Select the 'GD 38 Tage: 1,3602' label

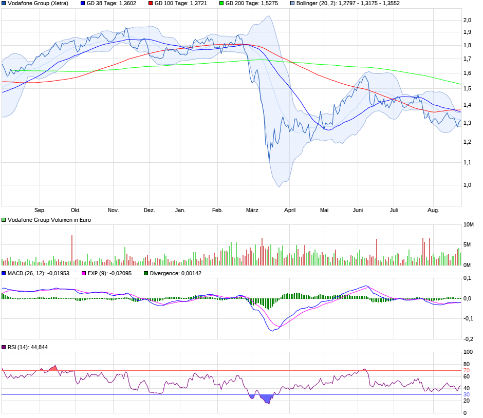112,4
